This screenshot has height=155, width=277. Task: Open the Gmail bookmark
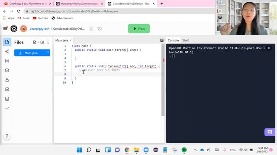tap(23, 18)
